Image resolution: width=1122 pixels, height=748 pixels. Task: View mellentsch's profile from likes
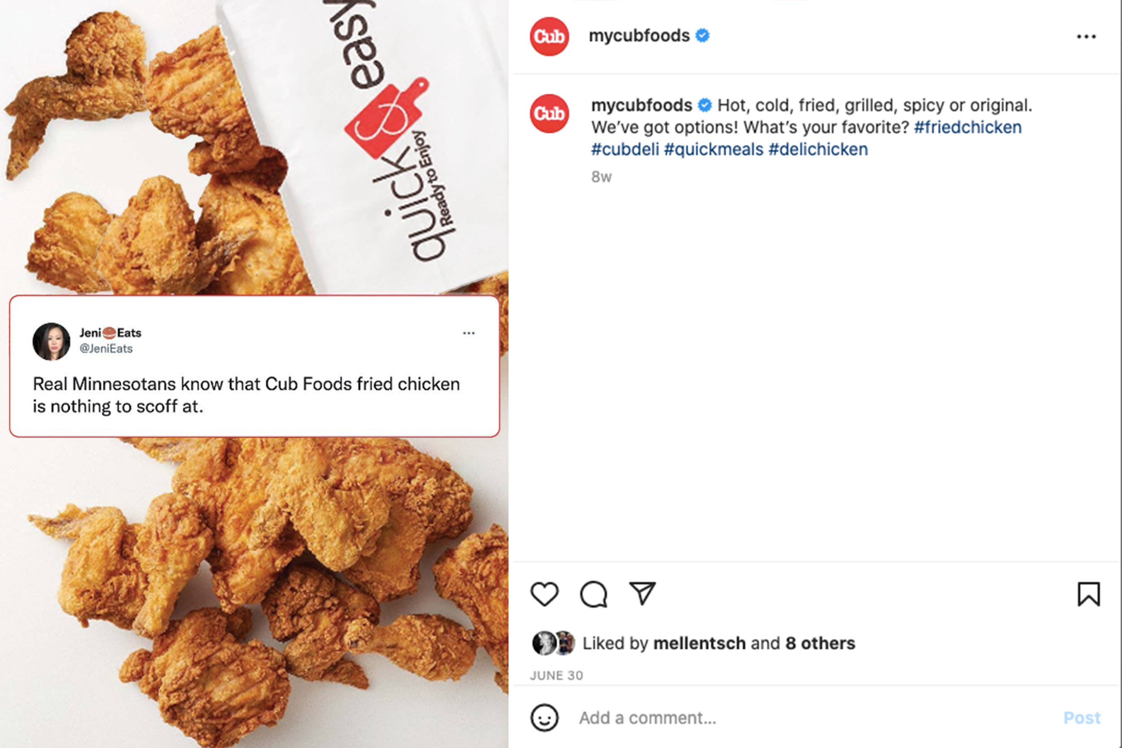pyautogui.click(x=699, y=643)
